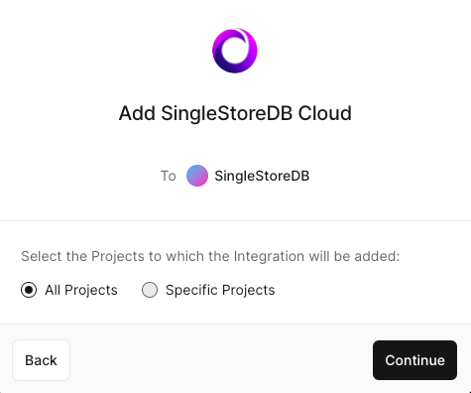
Task: Proceed with the Continue button
Action: coord(414,360)
